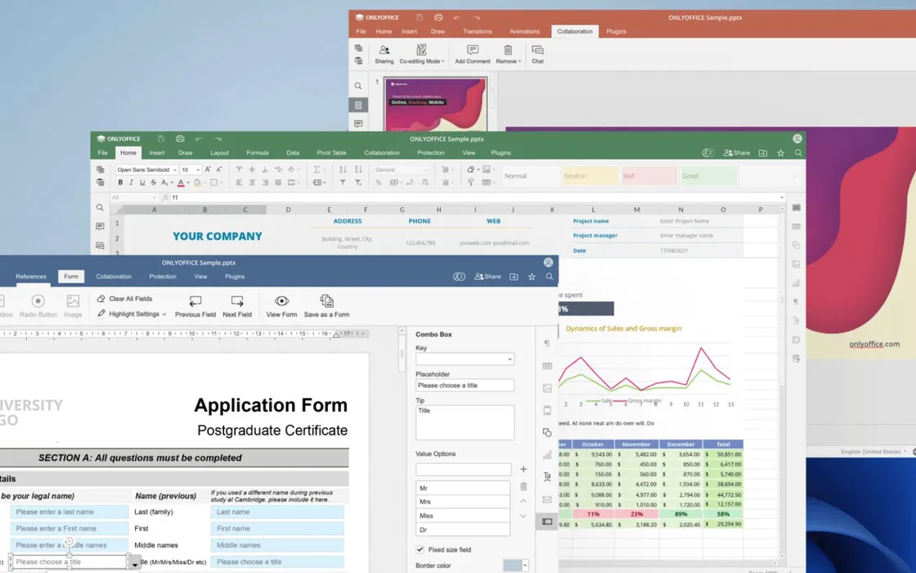Open Text Art settings in document sidebar
The width and height of the screenshot is (916, 573).
547,476
